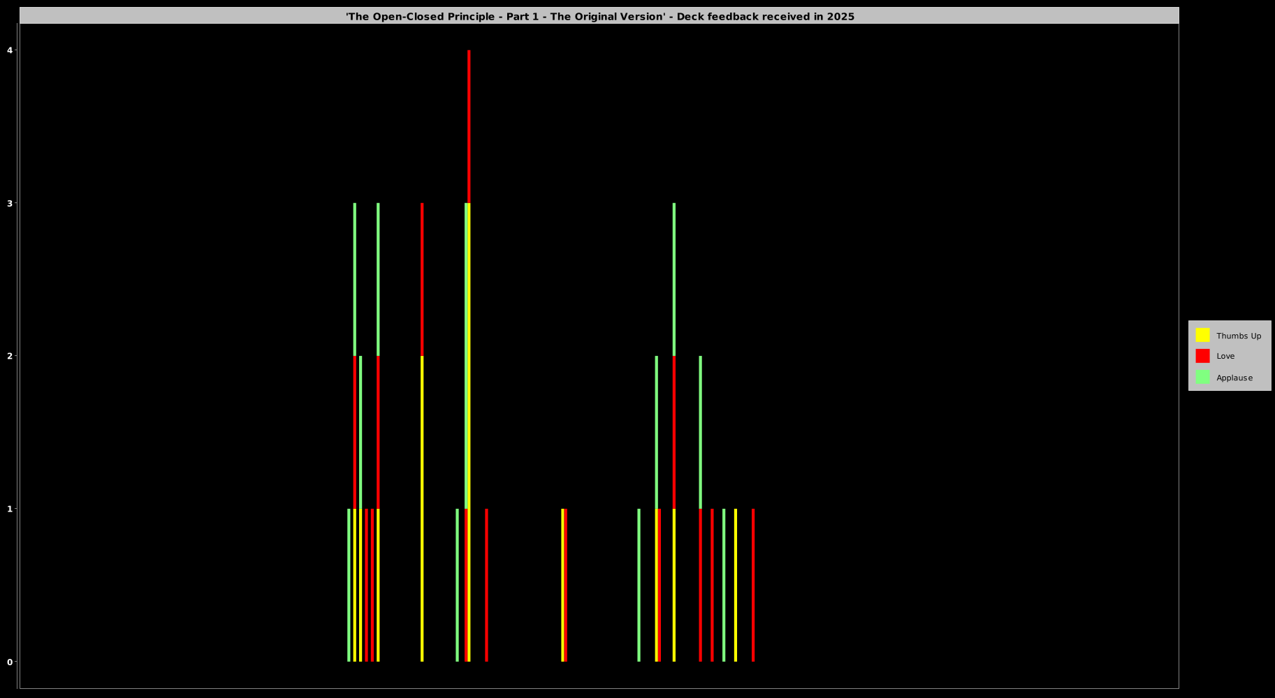Click the yellow Thumbs Up legend swatch
Screen dimensions: 1275x698
point(1202,335)
